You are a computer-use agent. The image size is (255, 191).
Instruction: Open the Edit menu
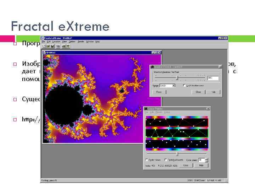49,42
